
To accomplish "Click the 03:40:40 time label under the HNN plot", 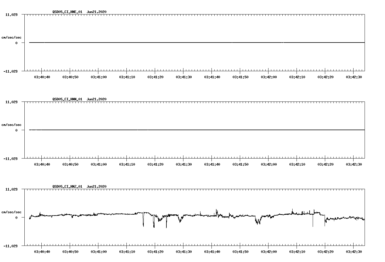I will (42, 164).
